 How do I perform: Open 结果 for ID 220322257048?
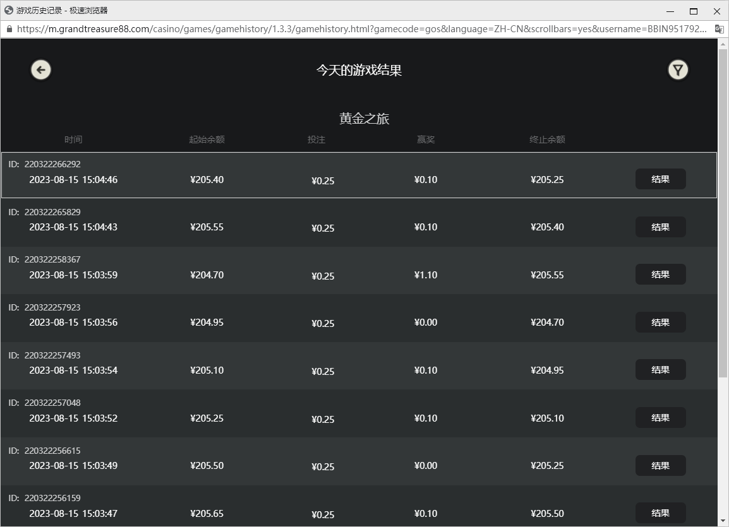[x=660, y=418]
